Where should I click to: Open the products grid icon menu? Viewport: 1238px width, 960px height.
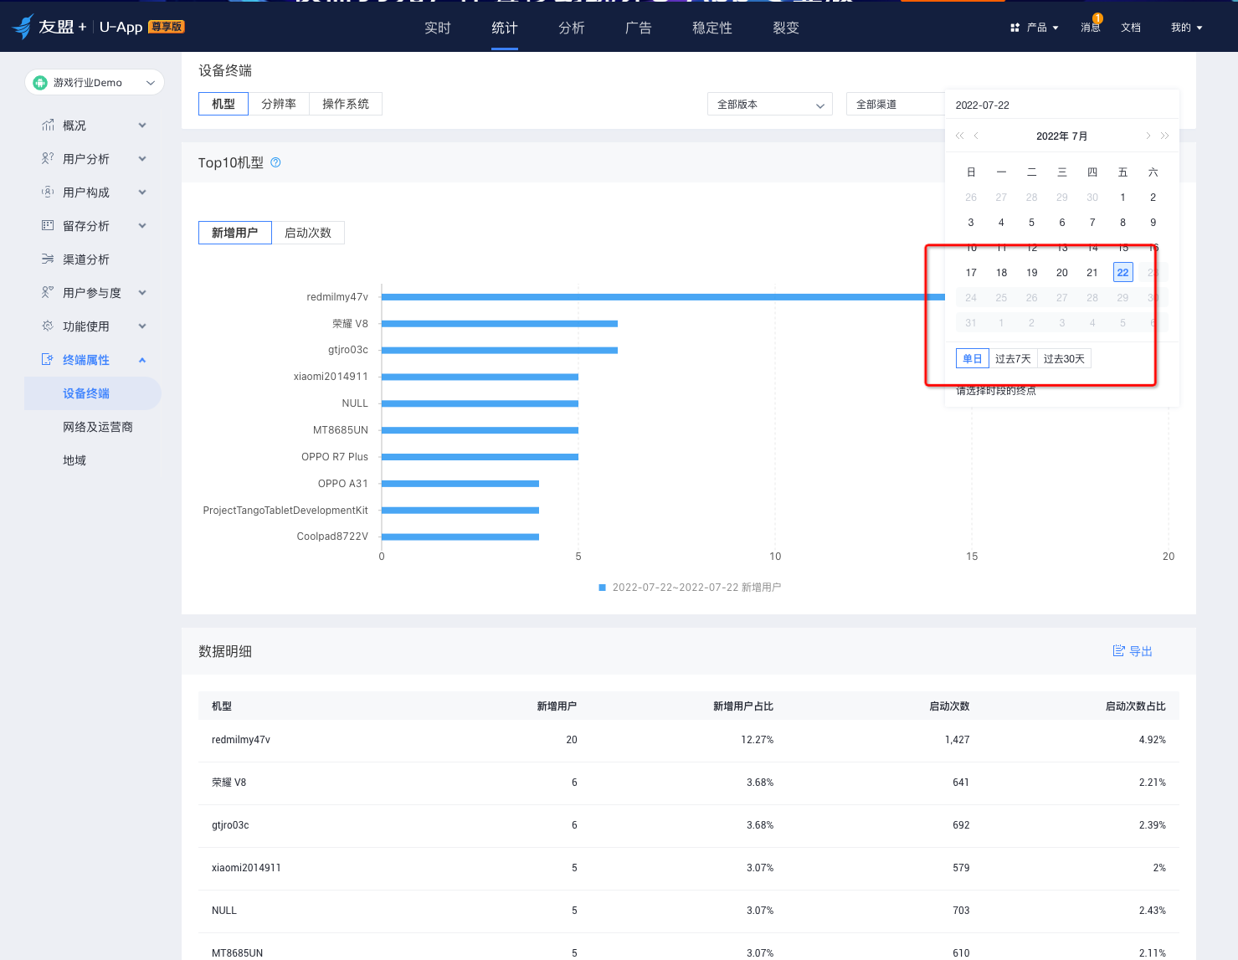[x=1015, y=28]
